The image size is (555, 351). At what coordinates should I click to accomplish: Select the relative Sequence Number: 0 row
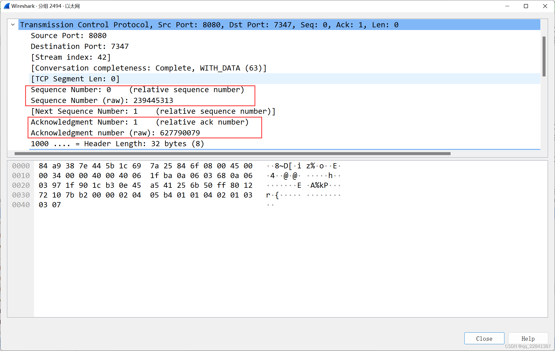pos(285,89)
